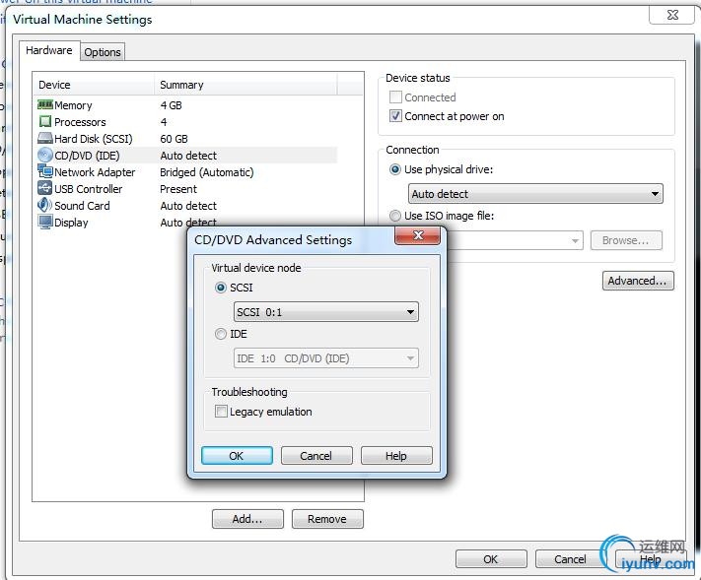Switch to the Options tab
701x580 pixels.
(103, 52)
